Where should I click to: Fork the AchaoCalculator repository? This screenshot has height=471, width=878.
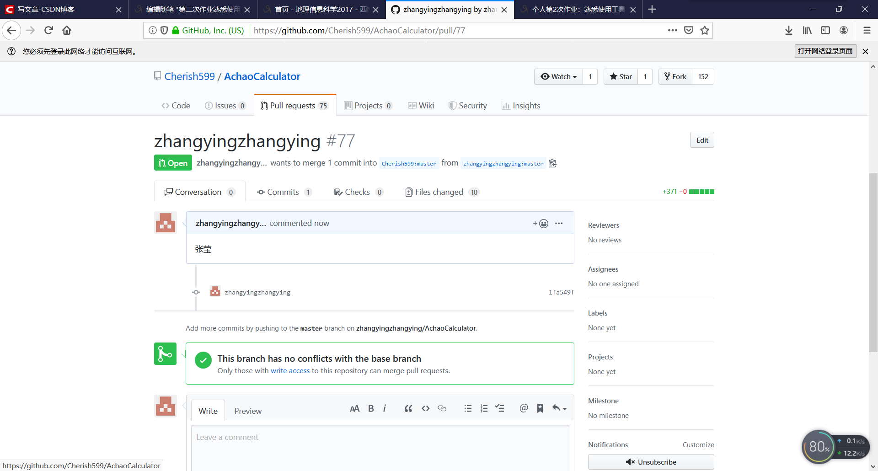pyautogui.click(x=675, y=76)
